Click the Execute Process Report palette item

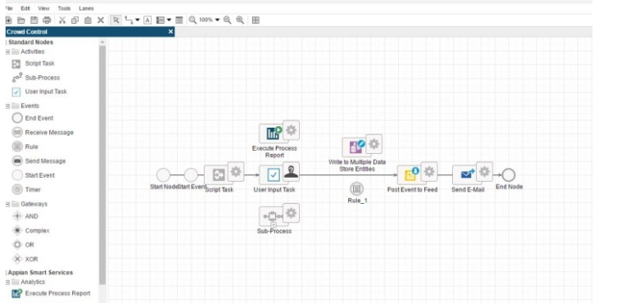click(x=51, y=293)
